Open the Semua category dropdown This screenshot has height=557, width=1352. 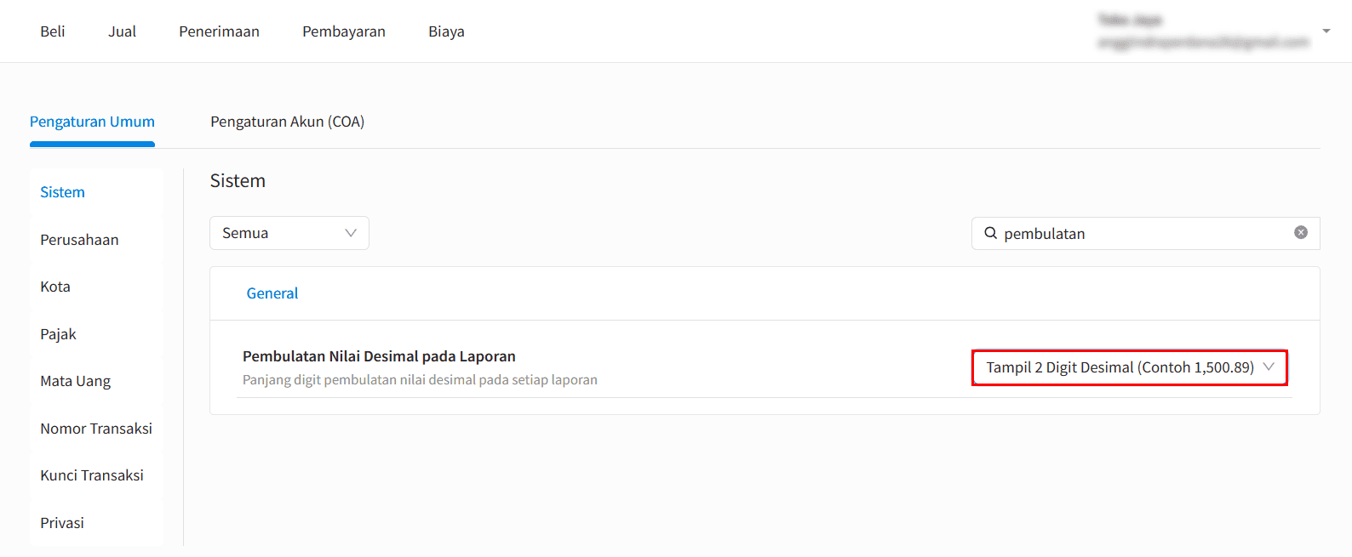[289, 232]
